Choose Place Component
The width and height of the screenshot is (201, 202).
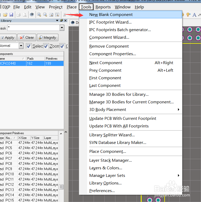[131, 151]
